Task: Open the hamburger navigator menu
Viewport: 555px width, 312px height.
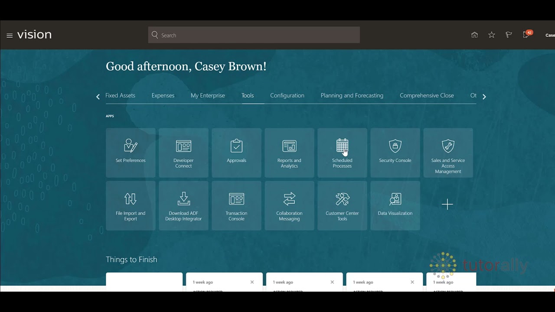Action: 10,36
